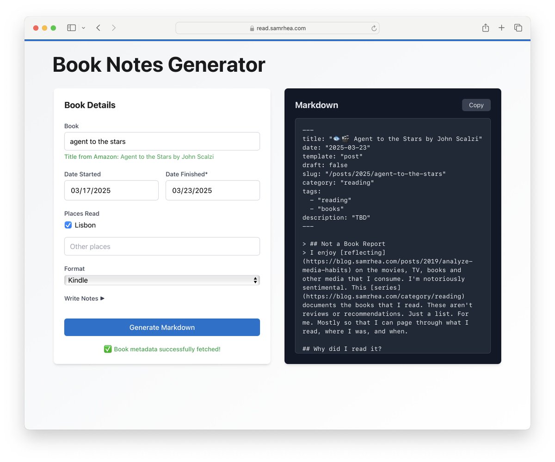Screen dimensions: 555x462
Task: Click the Date Started field
Action: point(111,190)
